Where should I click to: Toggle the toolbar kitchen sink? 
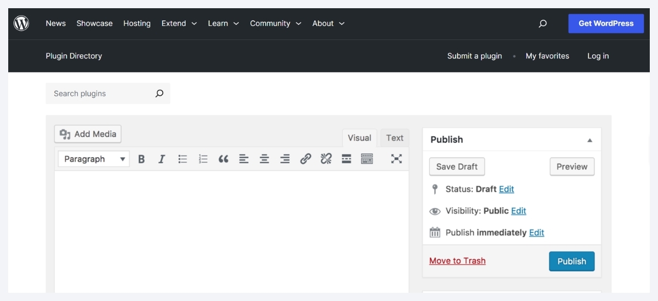tap(367, 159)
